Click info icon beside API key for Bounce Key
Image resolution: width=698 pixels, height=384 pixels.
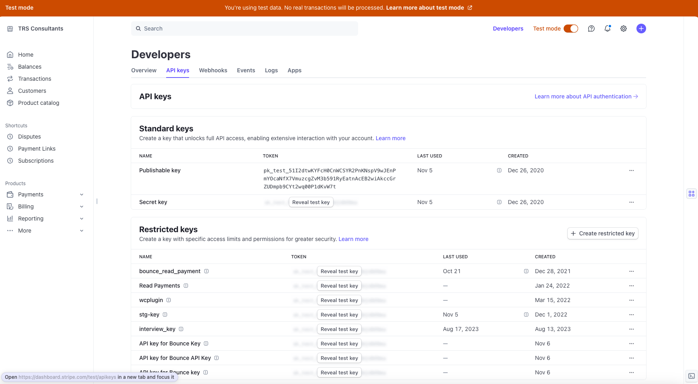click(x=206, y=343)
